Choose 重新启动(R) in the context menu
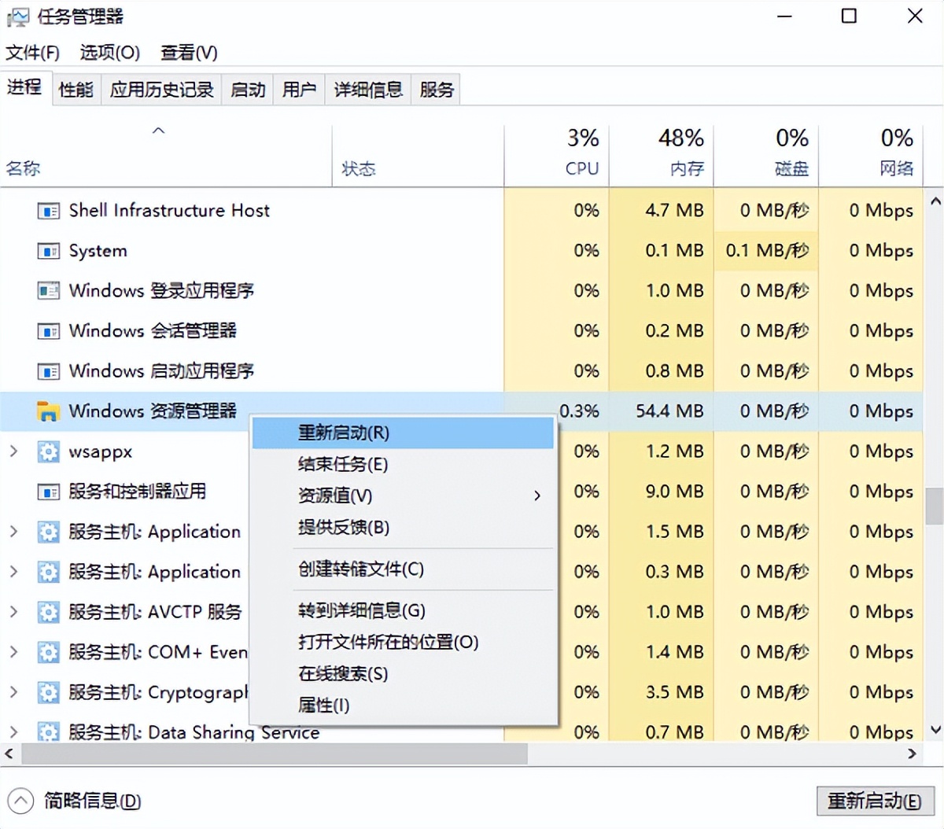 click(x=403, y=433)
